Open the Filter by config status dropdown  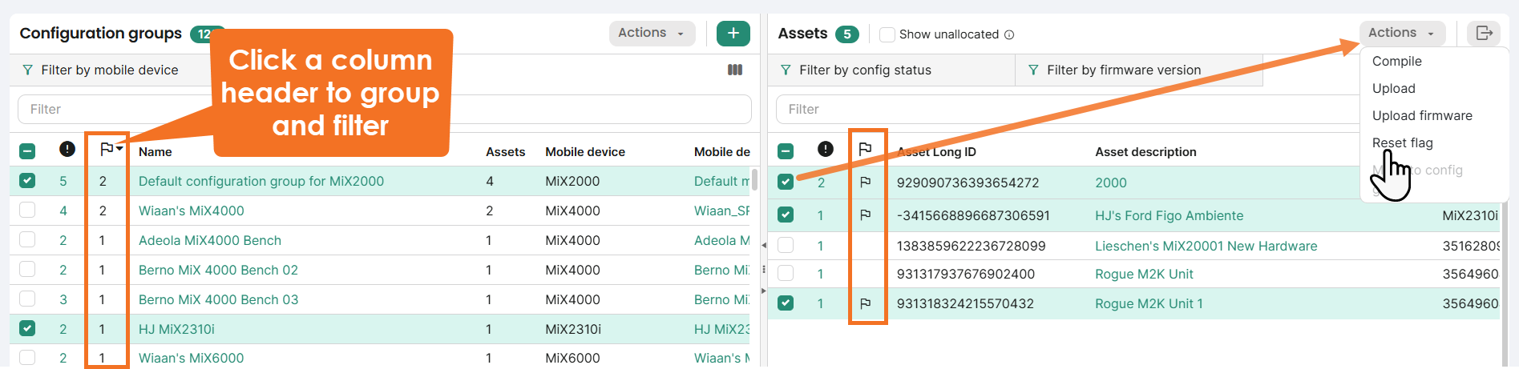click(891, 70)
